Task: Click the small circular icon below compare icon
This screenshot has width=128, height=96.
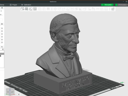Action: pyautogui.click(x=3, y=49)
